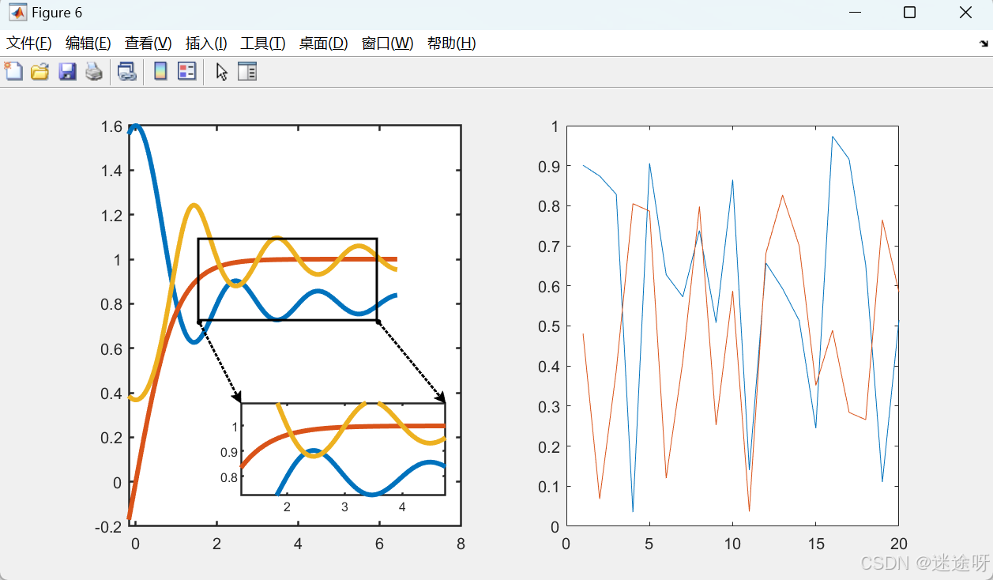The image size is (993, 580).
Task: Click the New Figure toolbar icon
Action: (13, 71)
